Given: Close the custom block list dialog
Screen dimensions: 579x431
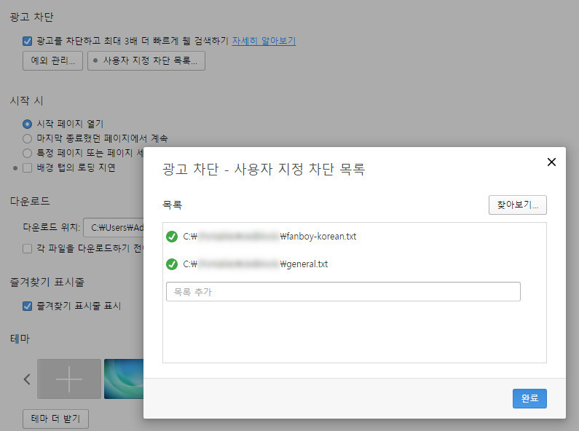Looking at the screenshot, I should pyautogui.click(x=551, y=162).
